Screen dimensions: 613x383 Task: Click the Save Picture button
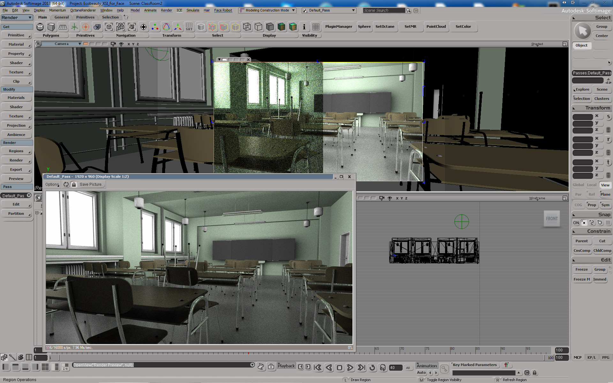(91, 184)
